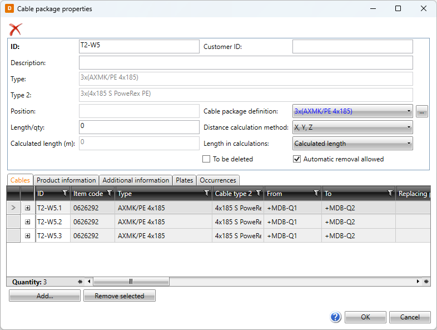
Task: Click the filter icon in Cable type 2 column
Action: 259,193
